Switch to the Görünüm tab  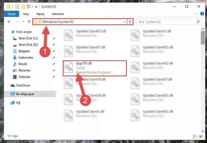(58, 14)
